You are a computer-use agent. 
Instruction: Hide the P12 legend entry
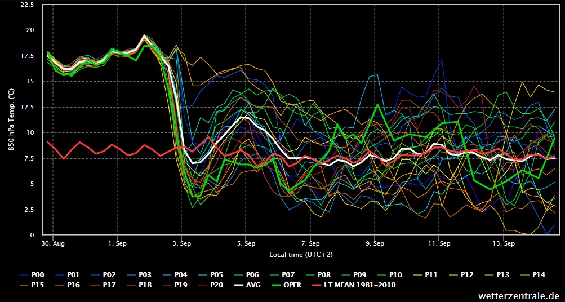[x=461, y=275]
